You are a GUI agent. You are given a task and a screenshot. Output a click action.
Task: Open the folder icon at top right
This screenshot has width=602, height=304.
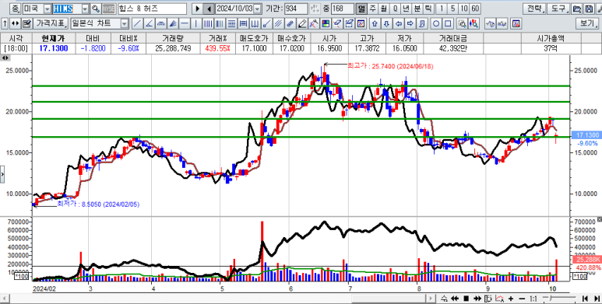click(576, 9)
